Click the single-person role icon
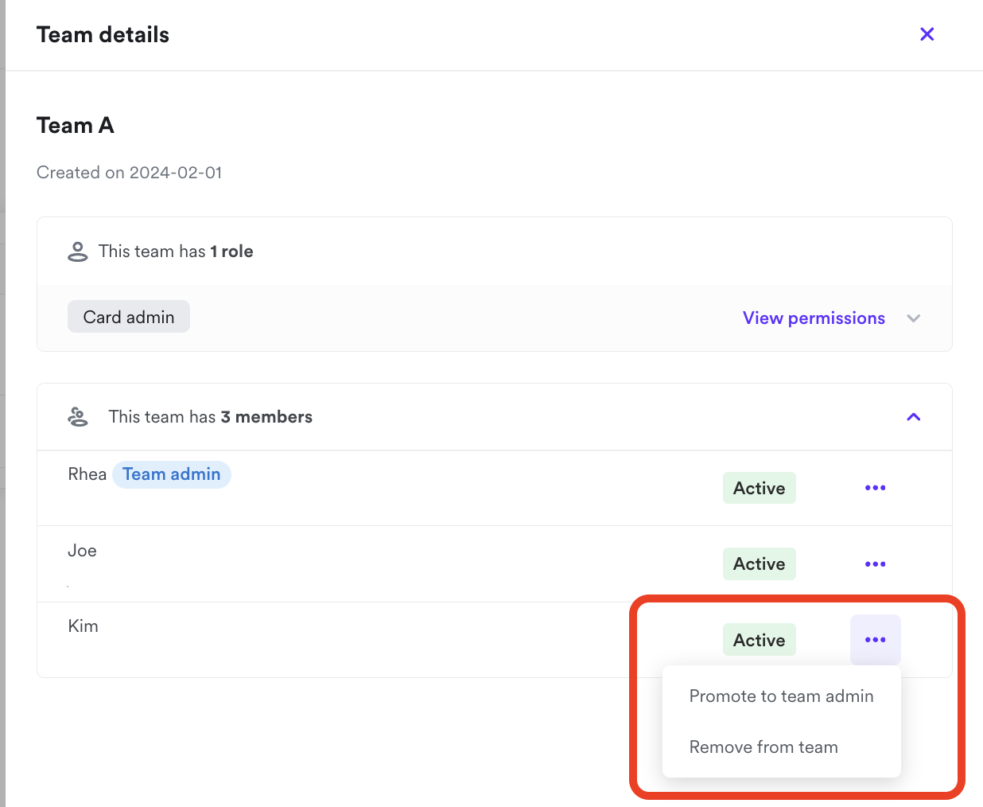This screenshot has height=807, width=983. (x=78, y=251)
